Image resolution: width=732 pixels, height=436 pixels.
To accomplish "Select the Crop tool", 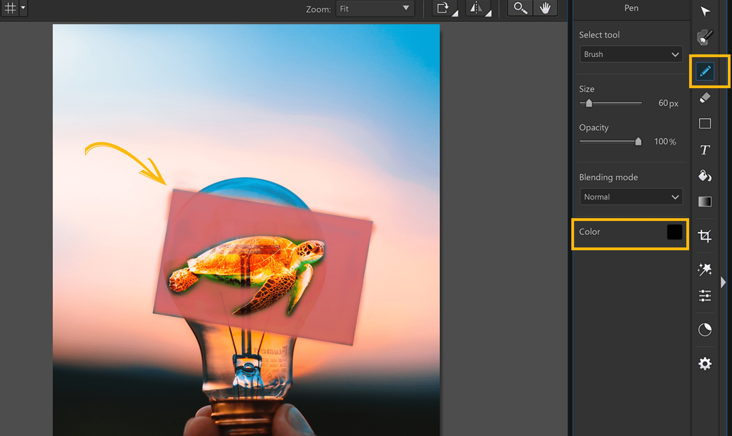I will point(705,236).
